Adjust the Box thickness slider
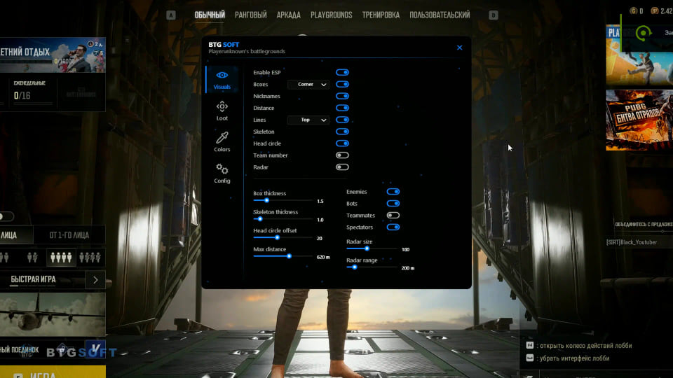 283,201
